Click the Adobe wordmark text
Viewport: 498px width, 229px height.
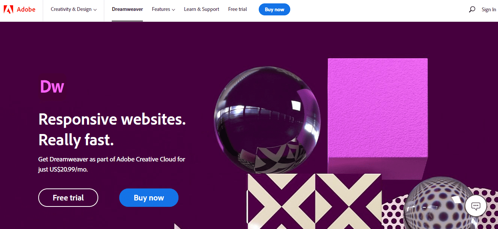26,9
